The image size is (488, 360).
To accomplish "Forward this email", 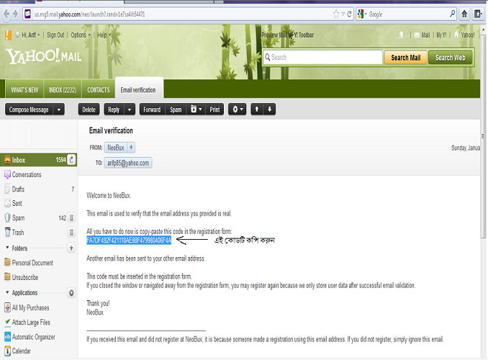I will click(152, 109).
